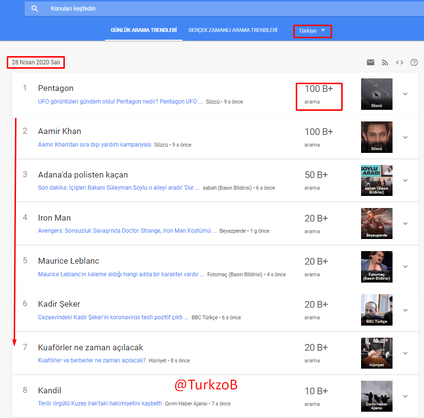Click the 'Konuları keşfedin' search field
Image resolution: width=424 pixels, height=418 pixels.
[224, 9]
